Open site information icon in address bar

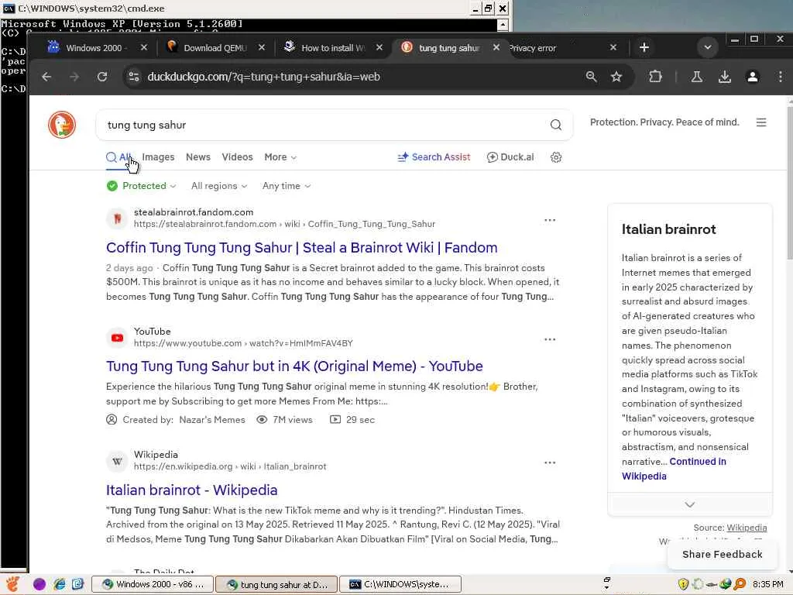134,77
